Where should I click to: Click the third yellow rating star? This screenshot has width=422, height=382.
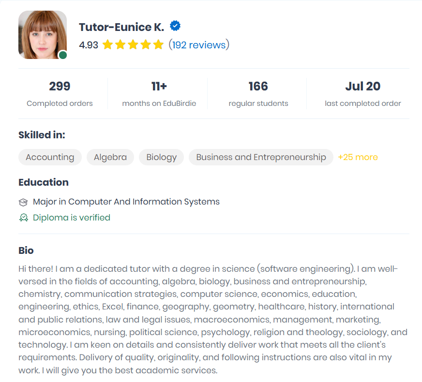133,44
